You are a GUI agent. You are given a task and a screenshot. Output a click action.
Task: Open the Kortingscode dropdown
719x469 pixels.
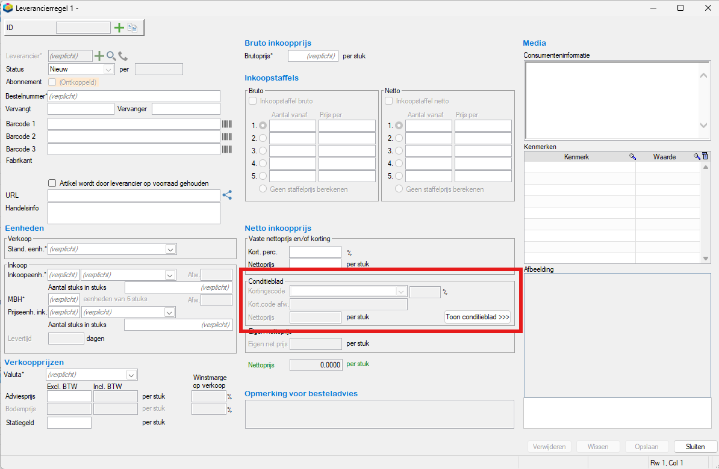coord(401,292)
